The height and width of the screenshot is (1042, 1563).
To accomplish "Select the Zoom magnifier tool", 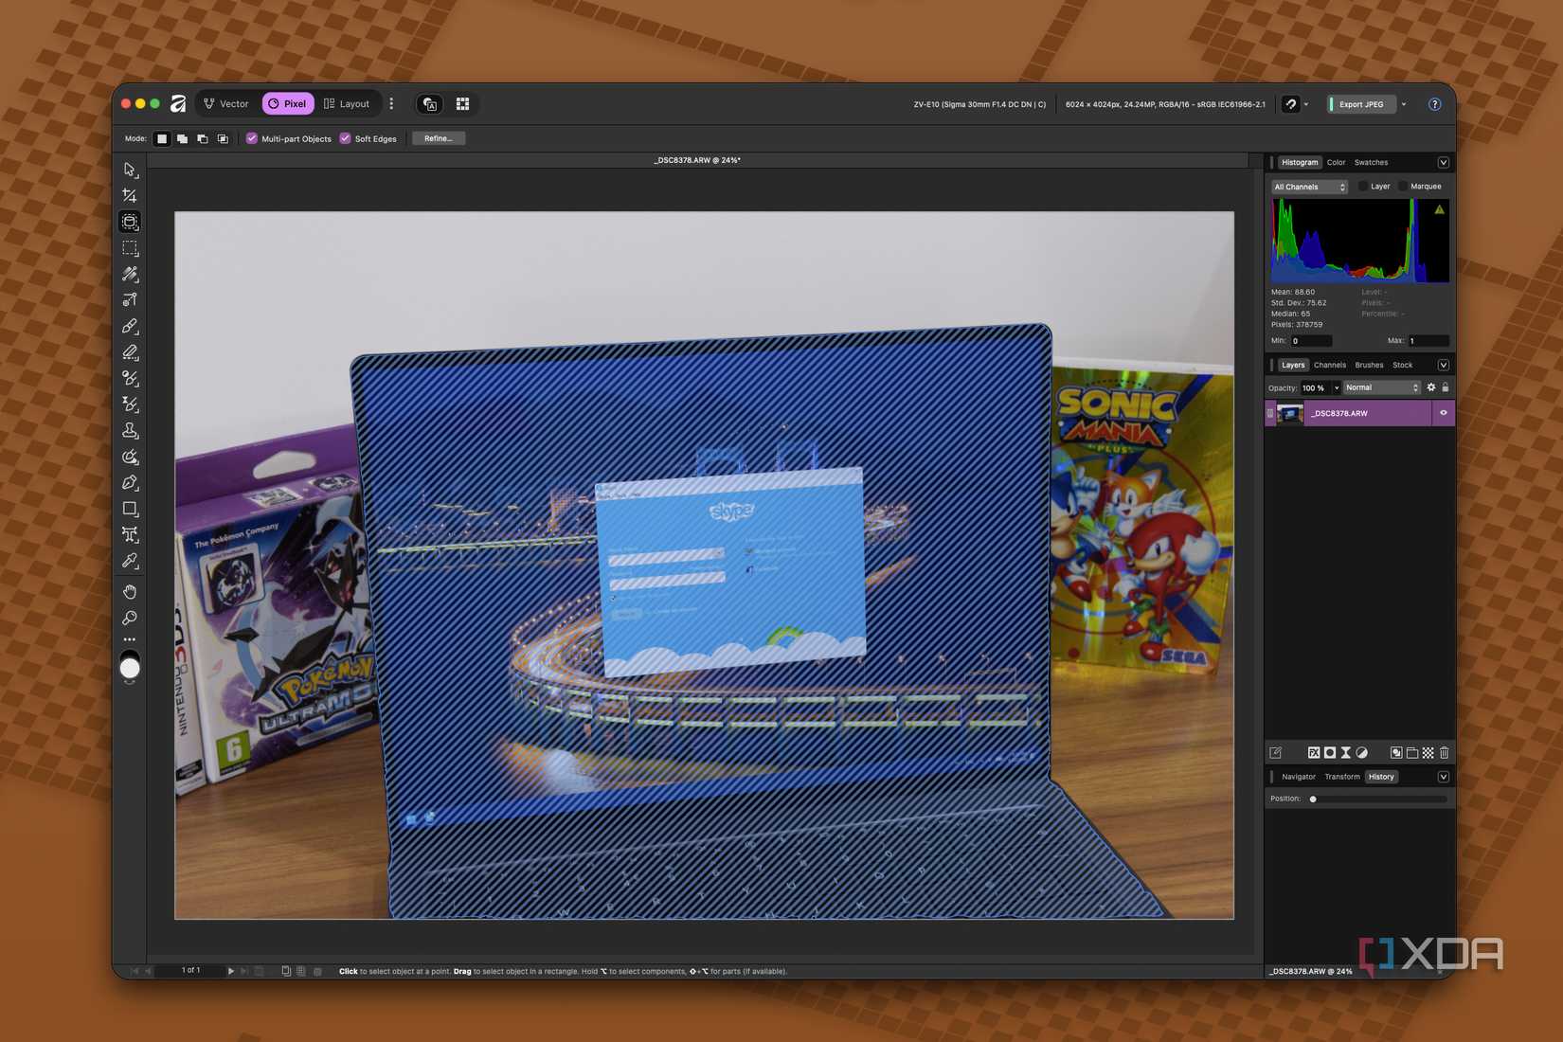I will [x=130, y=618].
